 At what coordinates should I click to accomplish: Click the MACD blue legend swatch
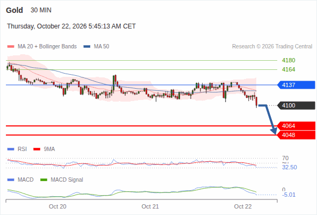[x=11, y=180]
